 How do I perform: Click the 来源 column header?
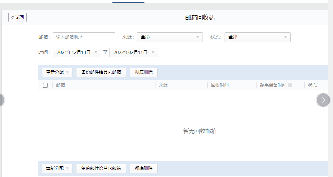point(163,85)
